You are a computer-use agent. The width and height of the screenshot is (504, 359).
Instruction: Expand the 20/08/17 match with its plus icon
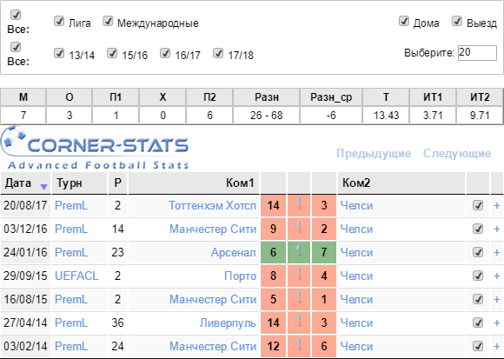point(496,205)
